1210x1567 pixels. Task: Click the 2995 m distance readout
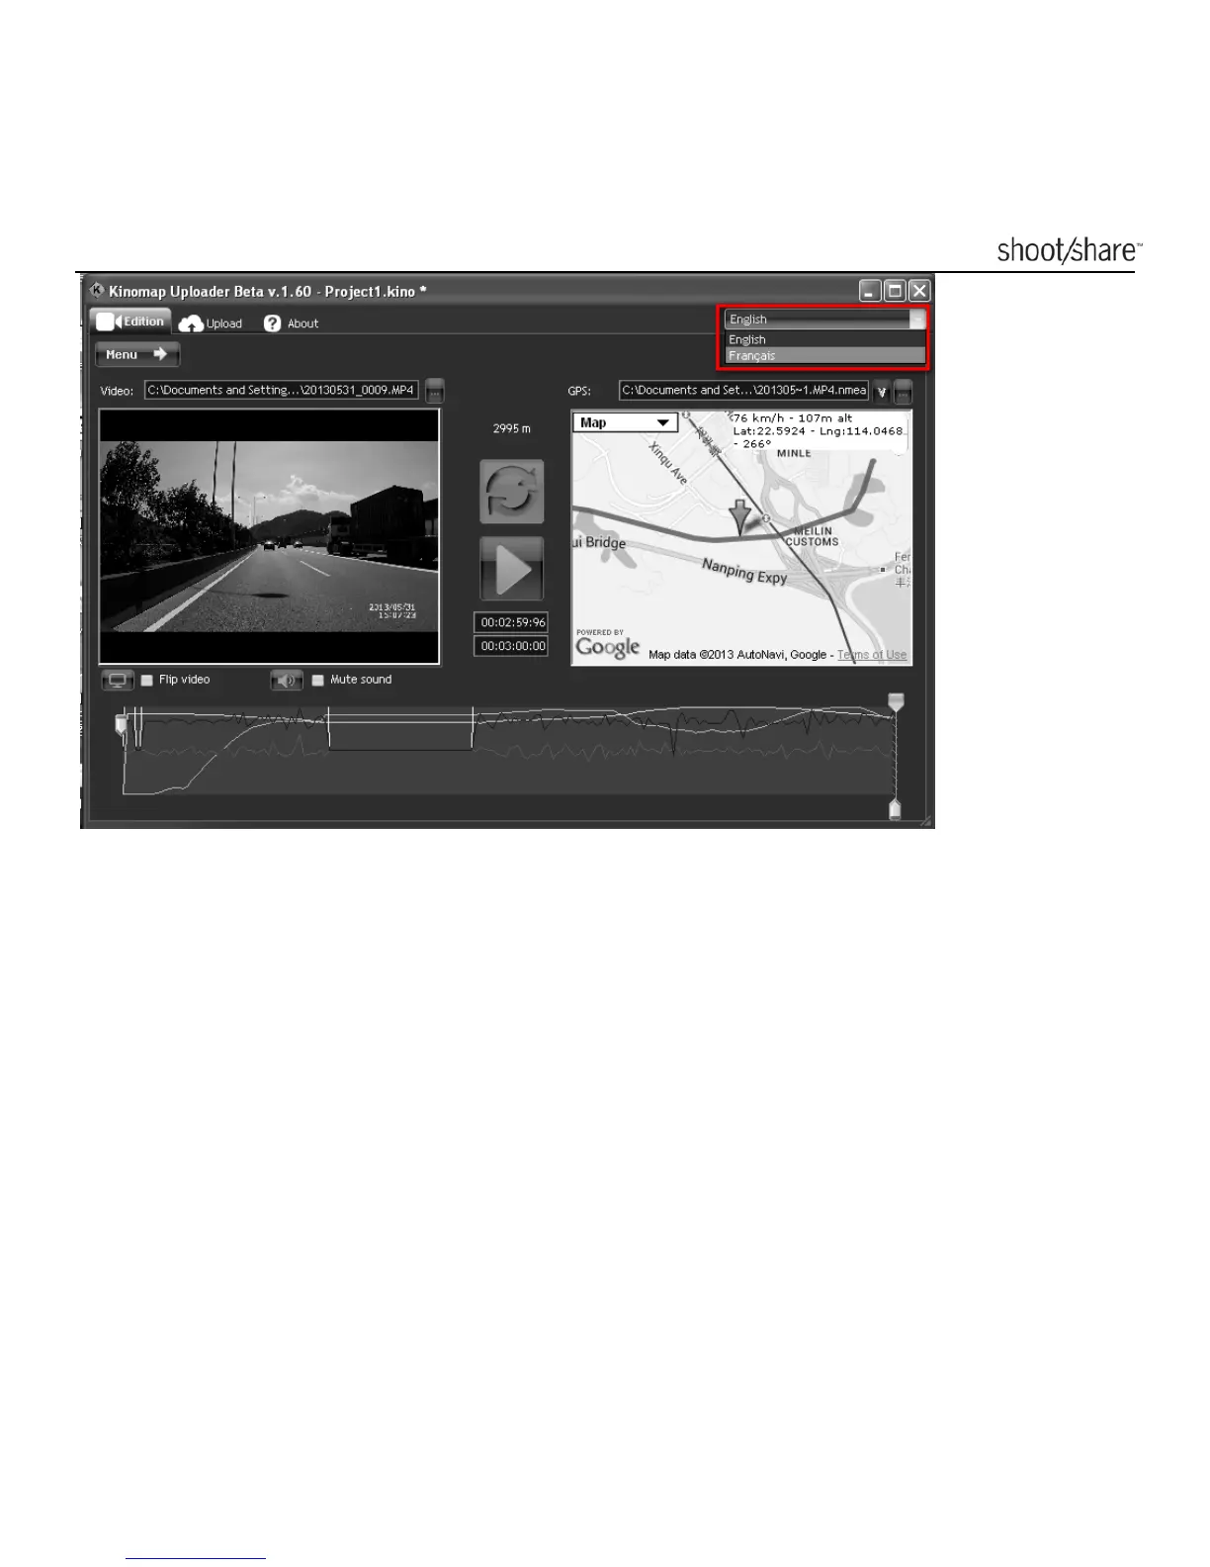512,428
